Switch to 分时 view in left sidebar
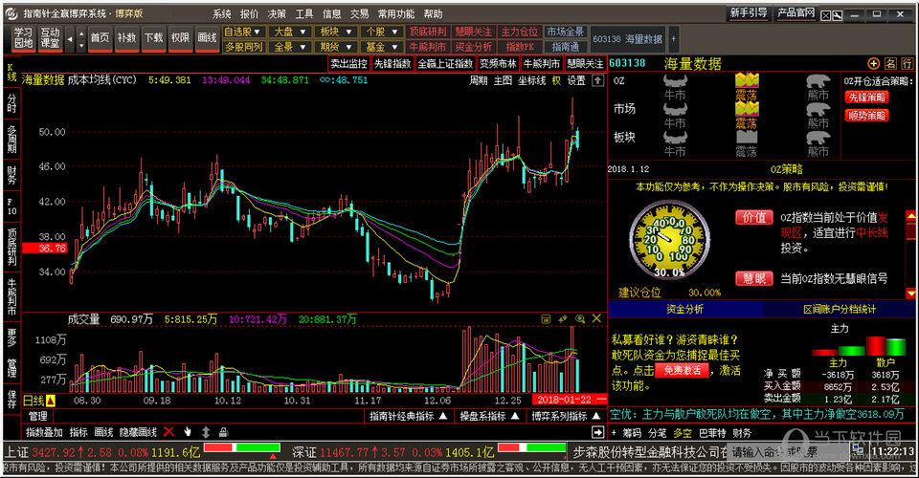919x478 pixels. coord(11,103)
